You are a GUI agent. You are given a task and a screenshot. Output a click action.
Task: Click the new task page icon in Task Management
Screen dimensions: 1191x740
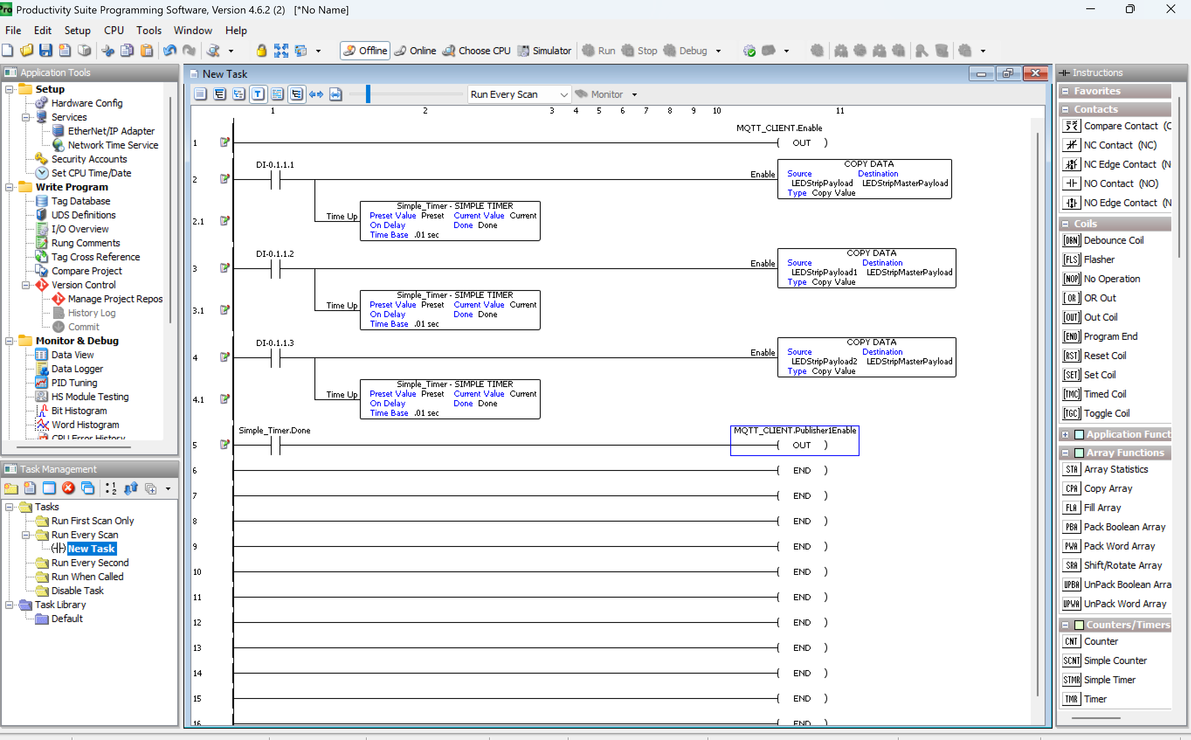30,488
